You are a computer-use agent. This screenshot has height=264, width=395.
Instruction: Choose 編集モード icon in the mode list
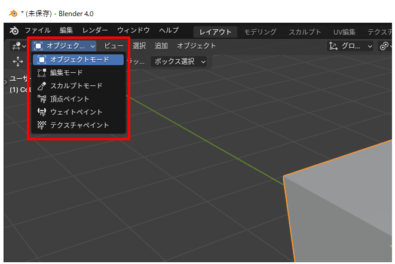(42, 73)
